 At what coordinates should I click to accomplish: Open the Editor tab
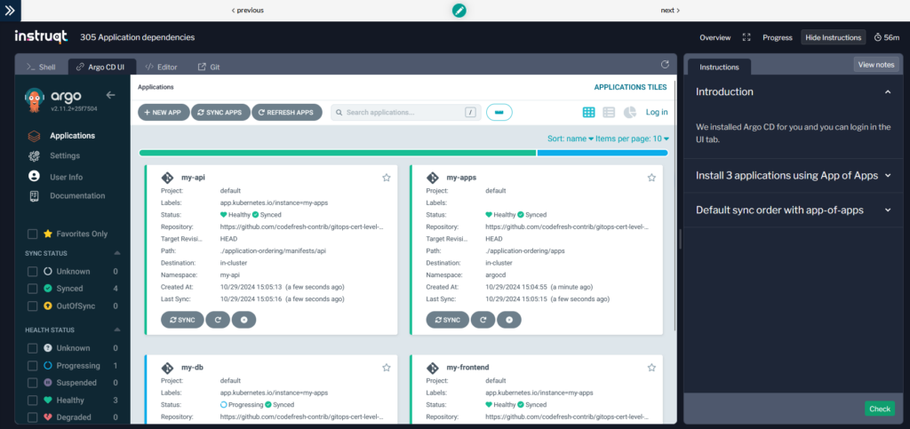pos(162,67)
